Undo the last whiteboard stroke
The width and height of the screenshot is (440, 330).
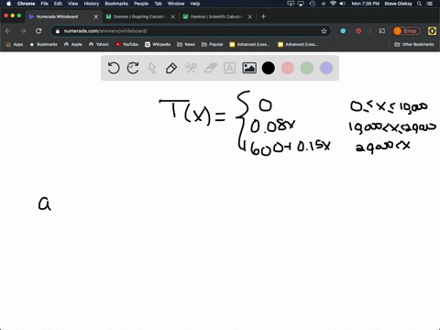(x=114, y=68)
